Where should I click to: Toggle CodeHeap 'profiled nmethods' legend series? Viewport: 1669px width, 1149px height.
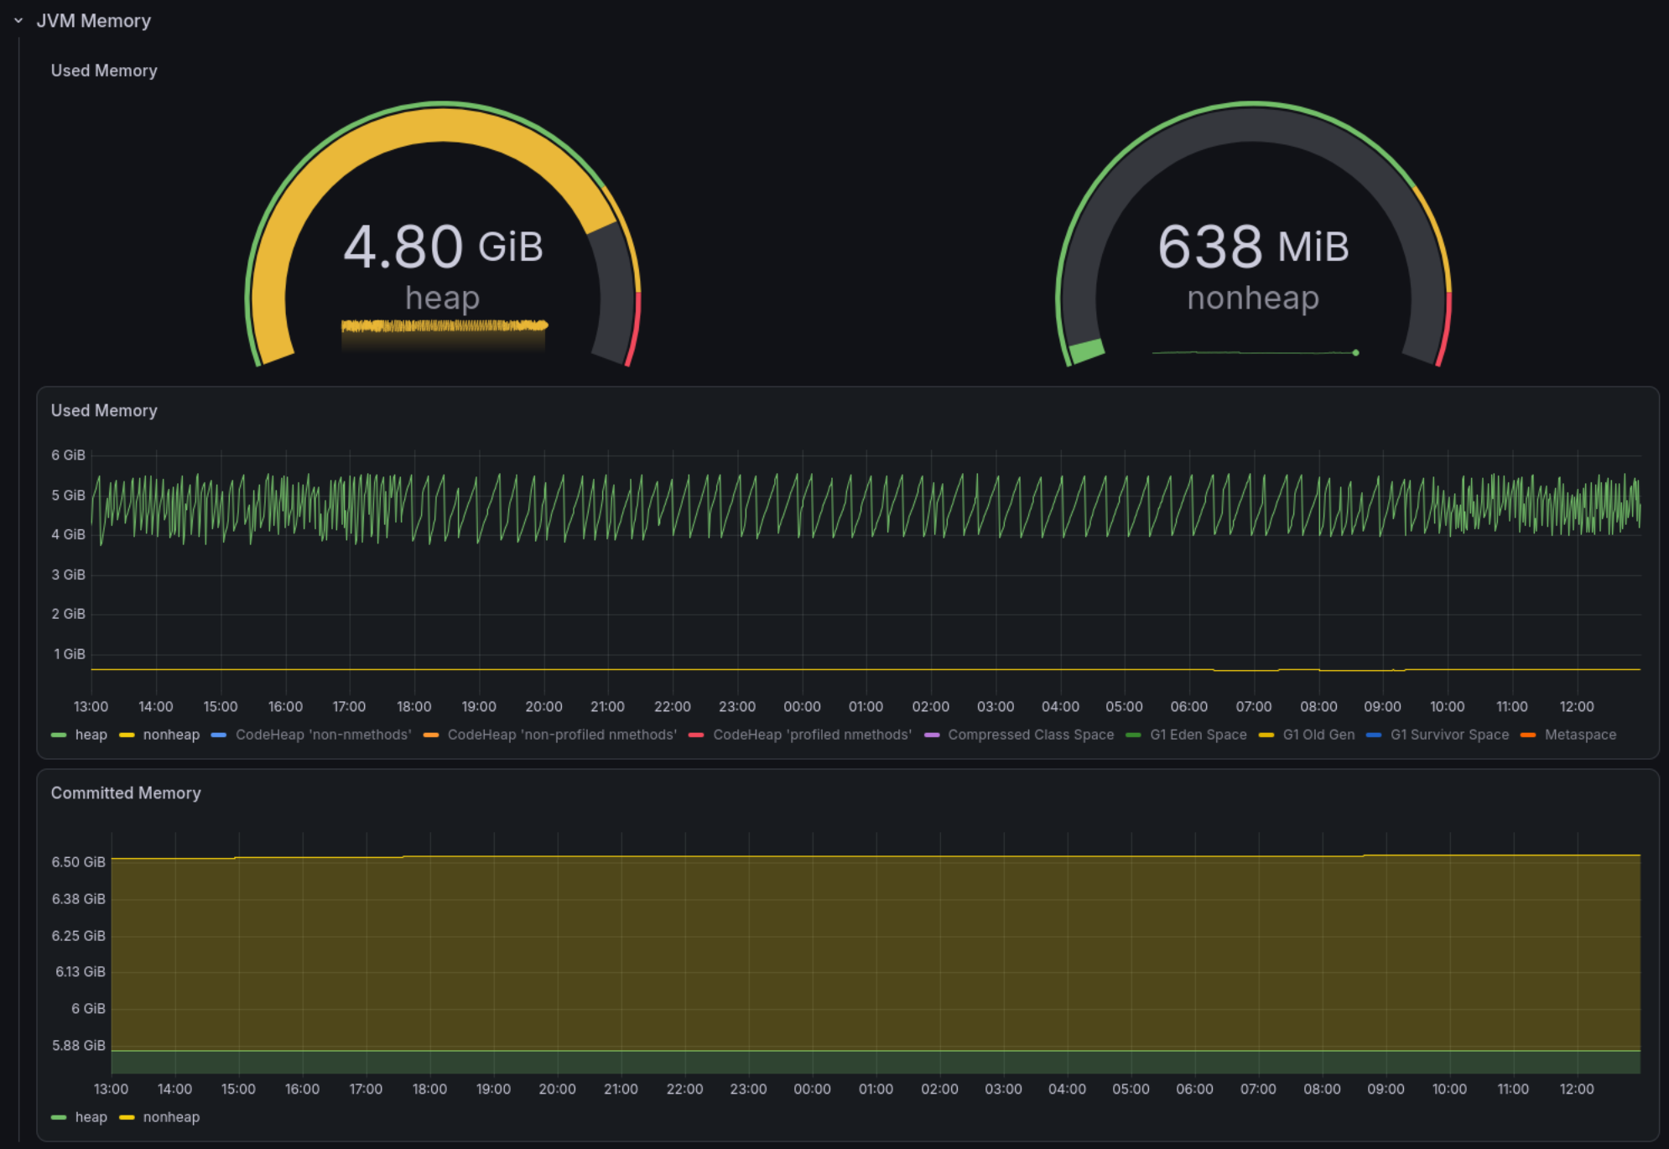[x=812, y=735]
